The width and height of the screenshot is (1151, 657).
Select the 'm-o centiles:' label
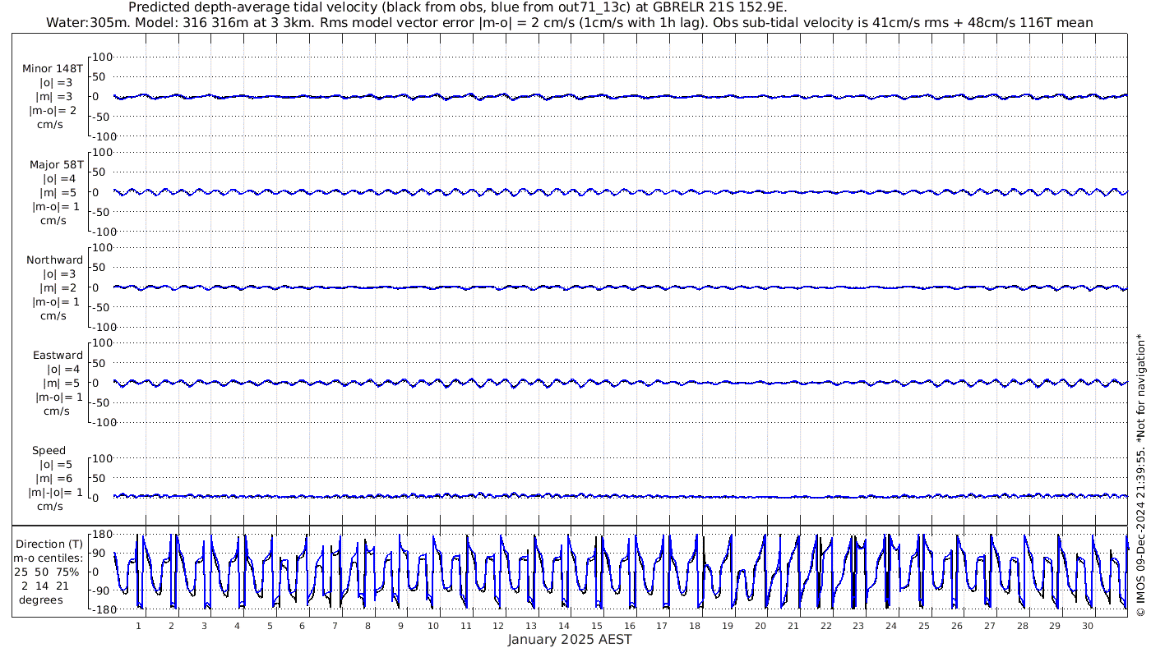[x=49, y=558]
